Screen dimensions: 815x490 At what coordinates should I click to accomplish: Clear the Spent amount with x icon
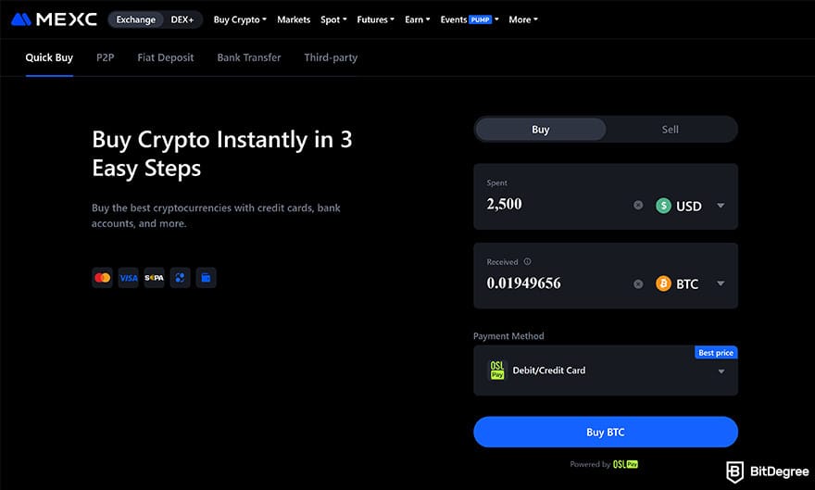coord(638,206)
